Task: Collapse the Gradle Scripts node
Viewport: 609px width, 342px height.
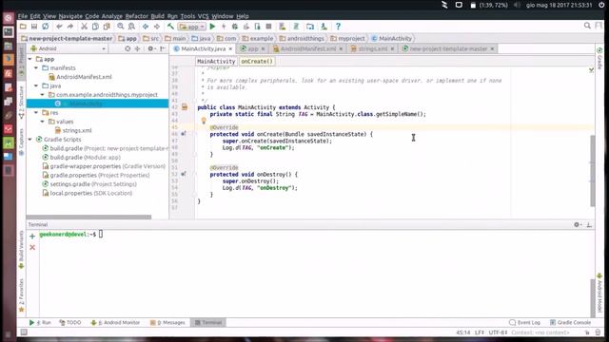Action: (x=30, y=140)
